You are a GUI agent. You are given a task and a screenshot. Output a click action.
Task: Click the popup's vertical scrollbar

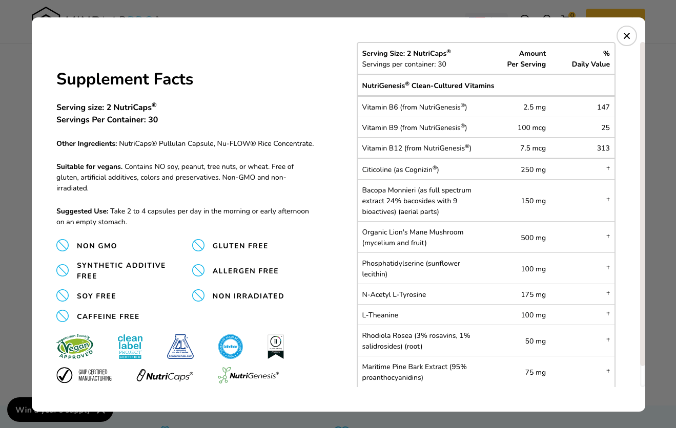click(x=643, y=205)
